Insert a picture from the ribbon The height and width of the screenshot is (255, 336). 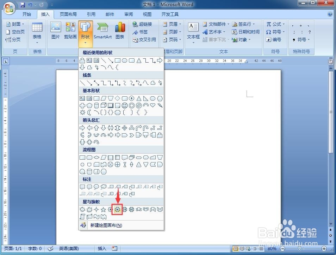(x=56, y=31)
